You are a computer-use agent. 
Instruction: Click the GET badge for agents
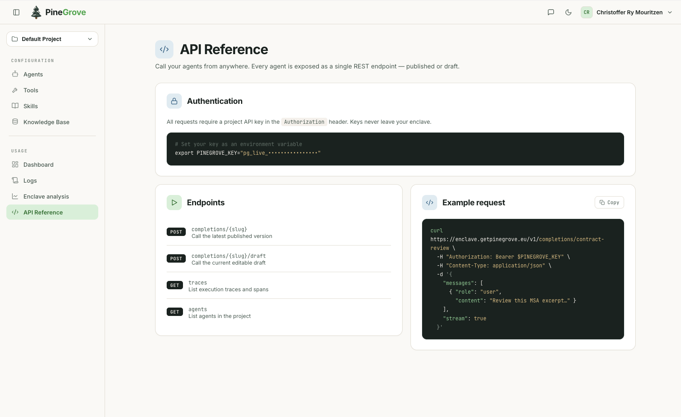(175, 312)
